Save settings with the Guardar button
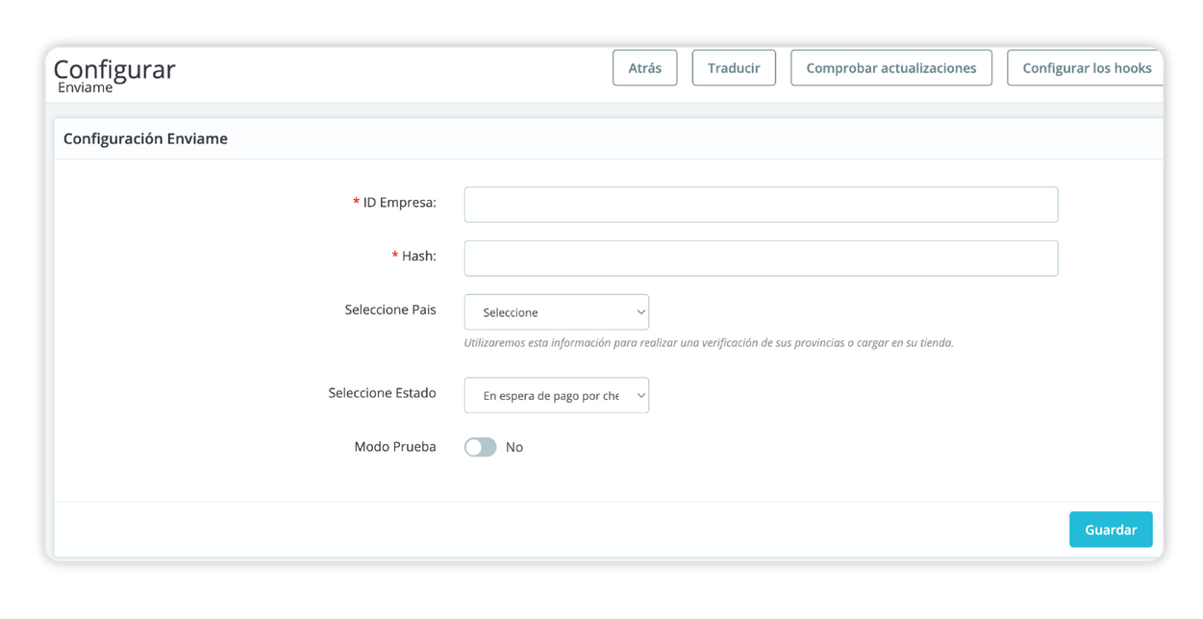The image size is (1203, 619). (1110, 530)
